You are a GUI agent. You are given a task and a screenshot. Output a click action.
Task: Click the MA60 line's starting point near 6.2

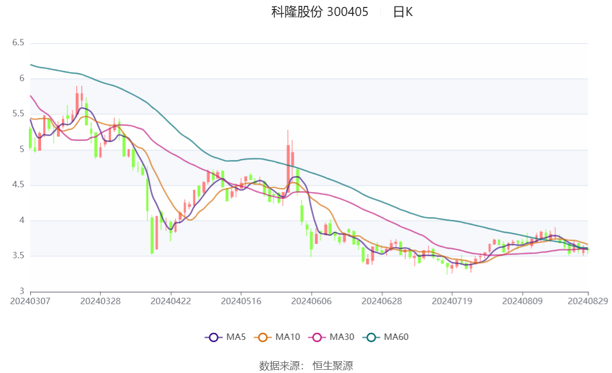click(x=30, y=65)
